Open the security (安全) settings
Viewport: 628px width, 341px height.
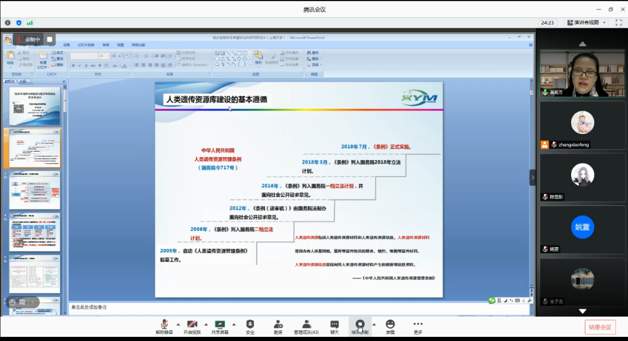250,326
